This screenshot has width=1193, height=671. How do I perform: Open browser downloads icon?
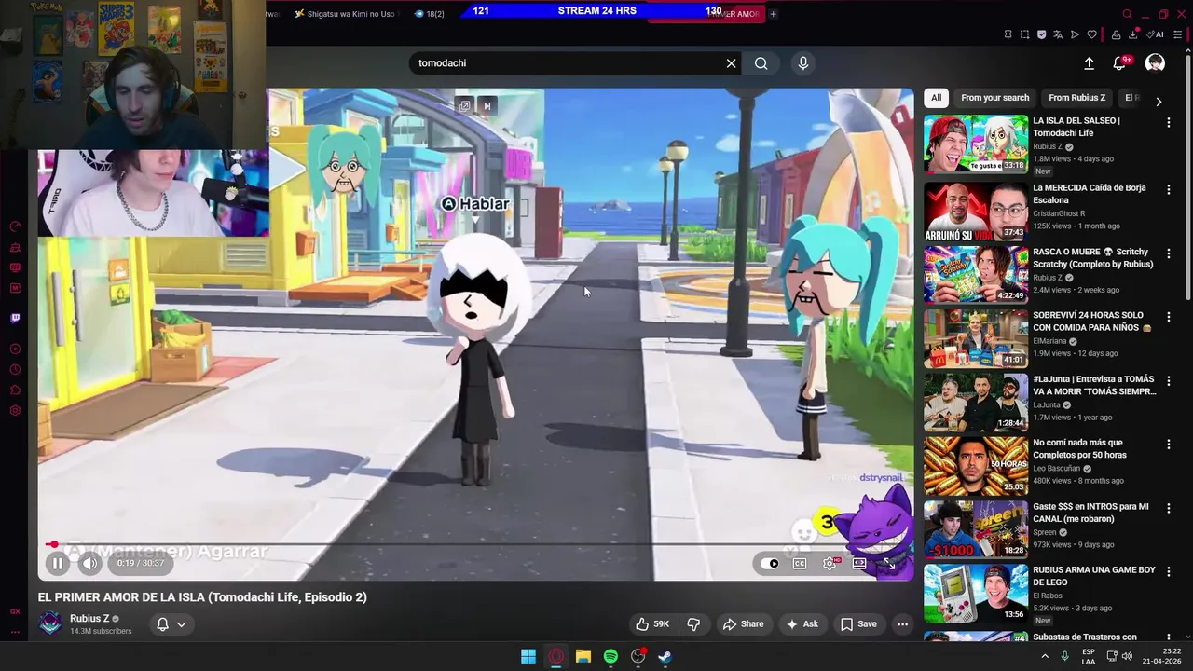pyautogui.click(x=1133, y=35)
